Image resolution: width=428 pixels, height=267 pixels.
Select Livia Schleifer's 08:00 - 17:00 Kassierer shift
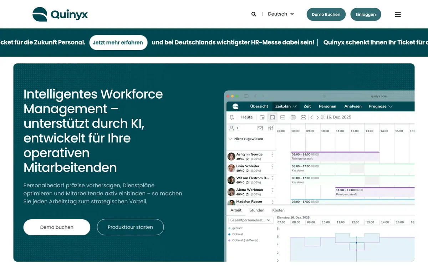[x=352, y=168]
